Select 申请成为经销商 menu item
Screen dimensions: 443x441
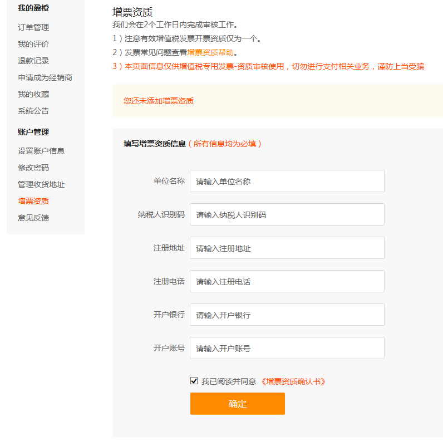(x=45, y=77)
